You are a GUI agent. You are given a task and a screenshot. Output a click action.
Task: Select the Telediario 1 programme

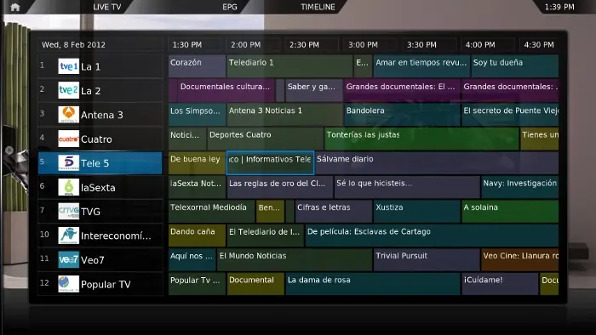289,66
